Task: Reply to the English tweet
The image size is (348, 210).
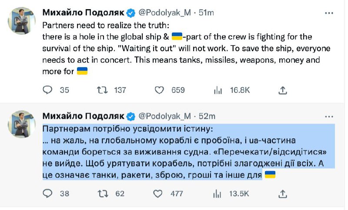Action: (48, 90)
